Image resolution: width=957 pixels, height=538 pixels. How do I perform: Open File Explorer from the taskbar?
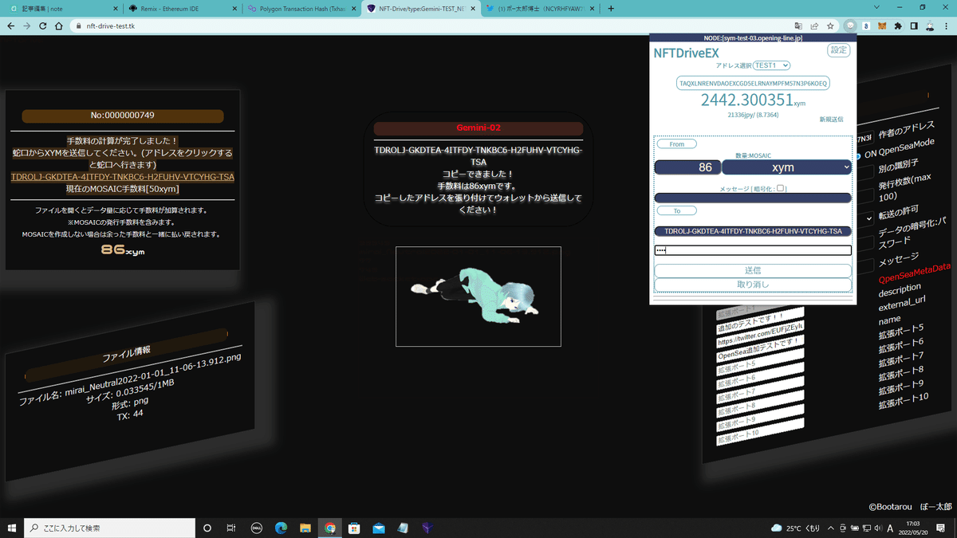pyautogui.click(x=305, y=528)
